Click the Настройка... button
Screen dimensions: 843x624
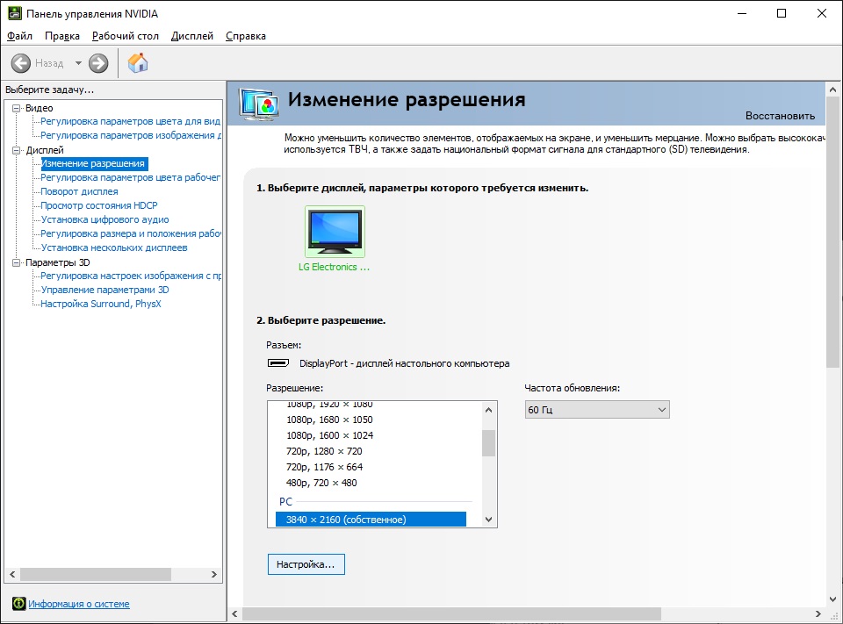point(306,564)
